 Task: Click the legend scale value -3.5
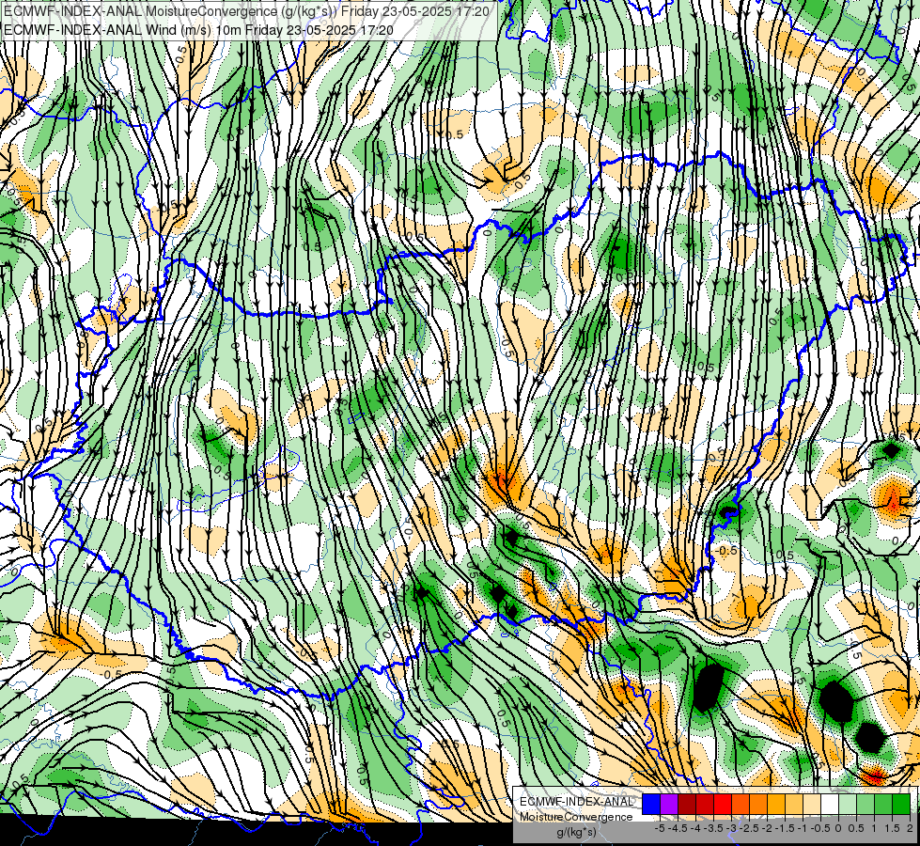[x=713, y=828]
